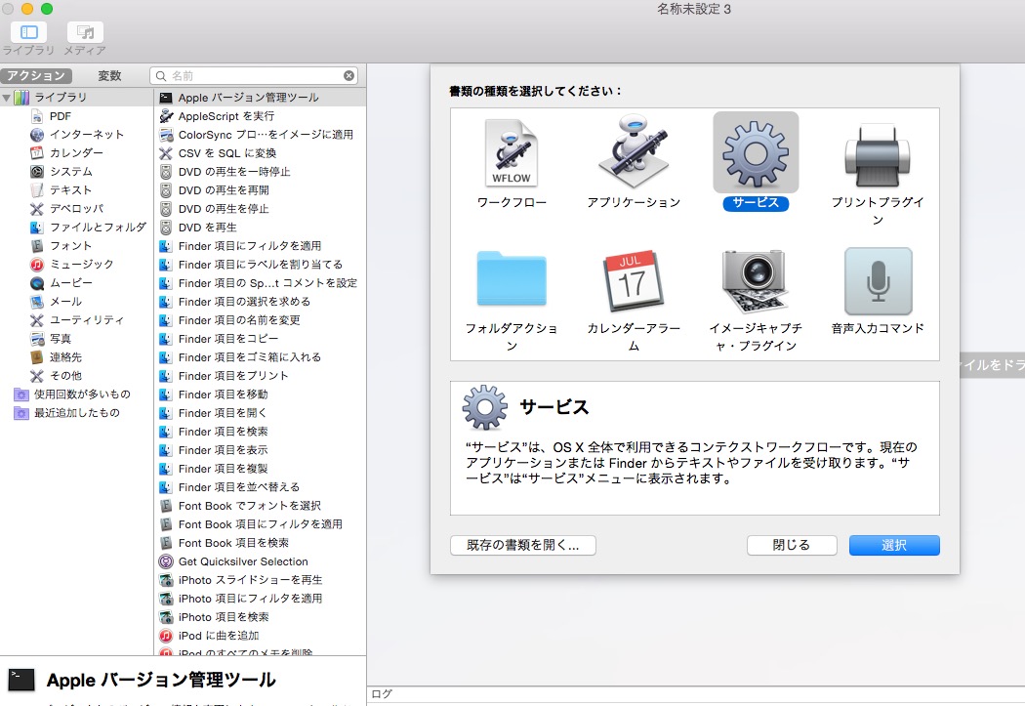This screenshot has height=706, width=1025.
Task: Open the メディア view in the toolbar
Action: tap(84, 33)
